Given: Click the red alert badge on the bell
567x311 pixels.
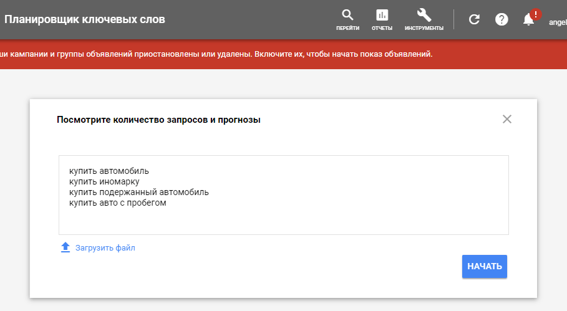Looking at the screenshot, I should point(535,14).
